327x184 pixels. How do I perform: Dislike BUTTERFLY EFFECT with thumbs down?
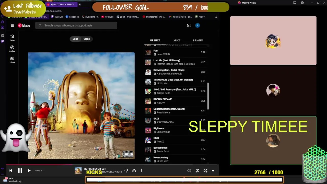click(126, 170)
